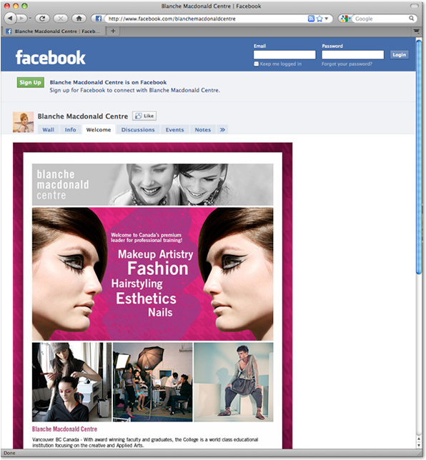This screenshot has height=460, width=426.
Task: Click the pink Blanche Macdonald Centre heading
Action: [x=64, y=429]
